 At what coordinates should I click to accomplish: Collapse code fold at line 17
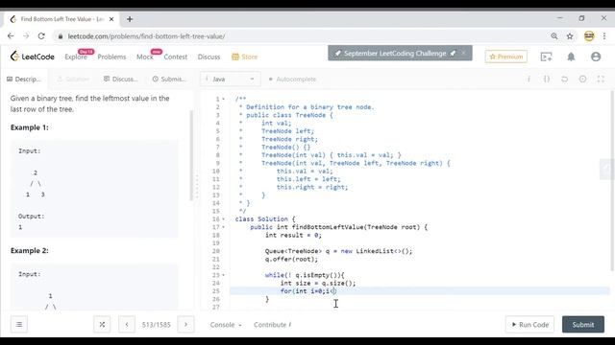pos(224,227)
